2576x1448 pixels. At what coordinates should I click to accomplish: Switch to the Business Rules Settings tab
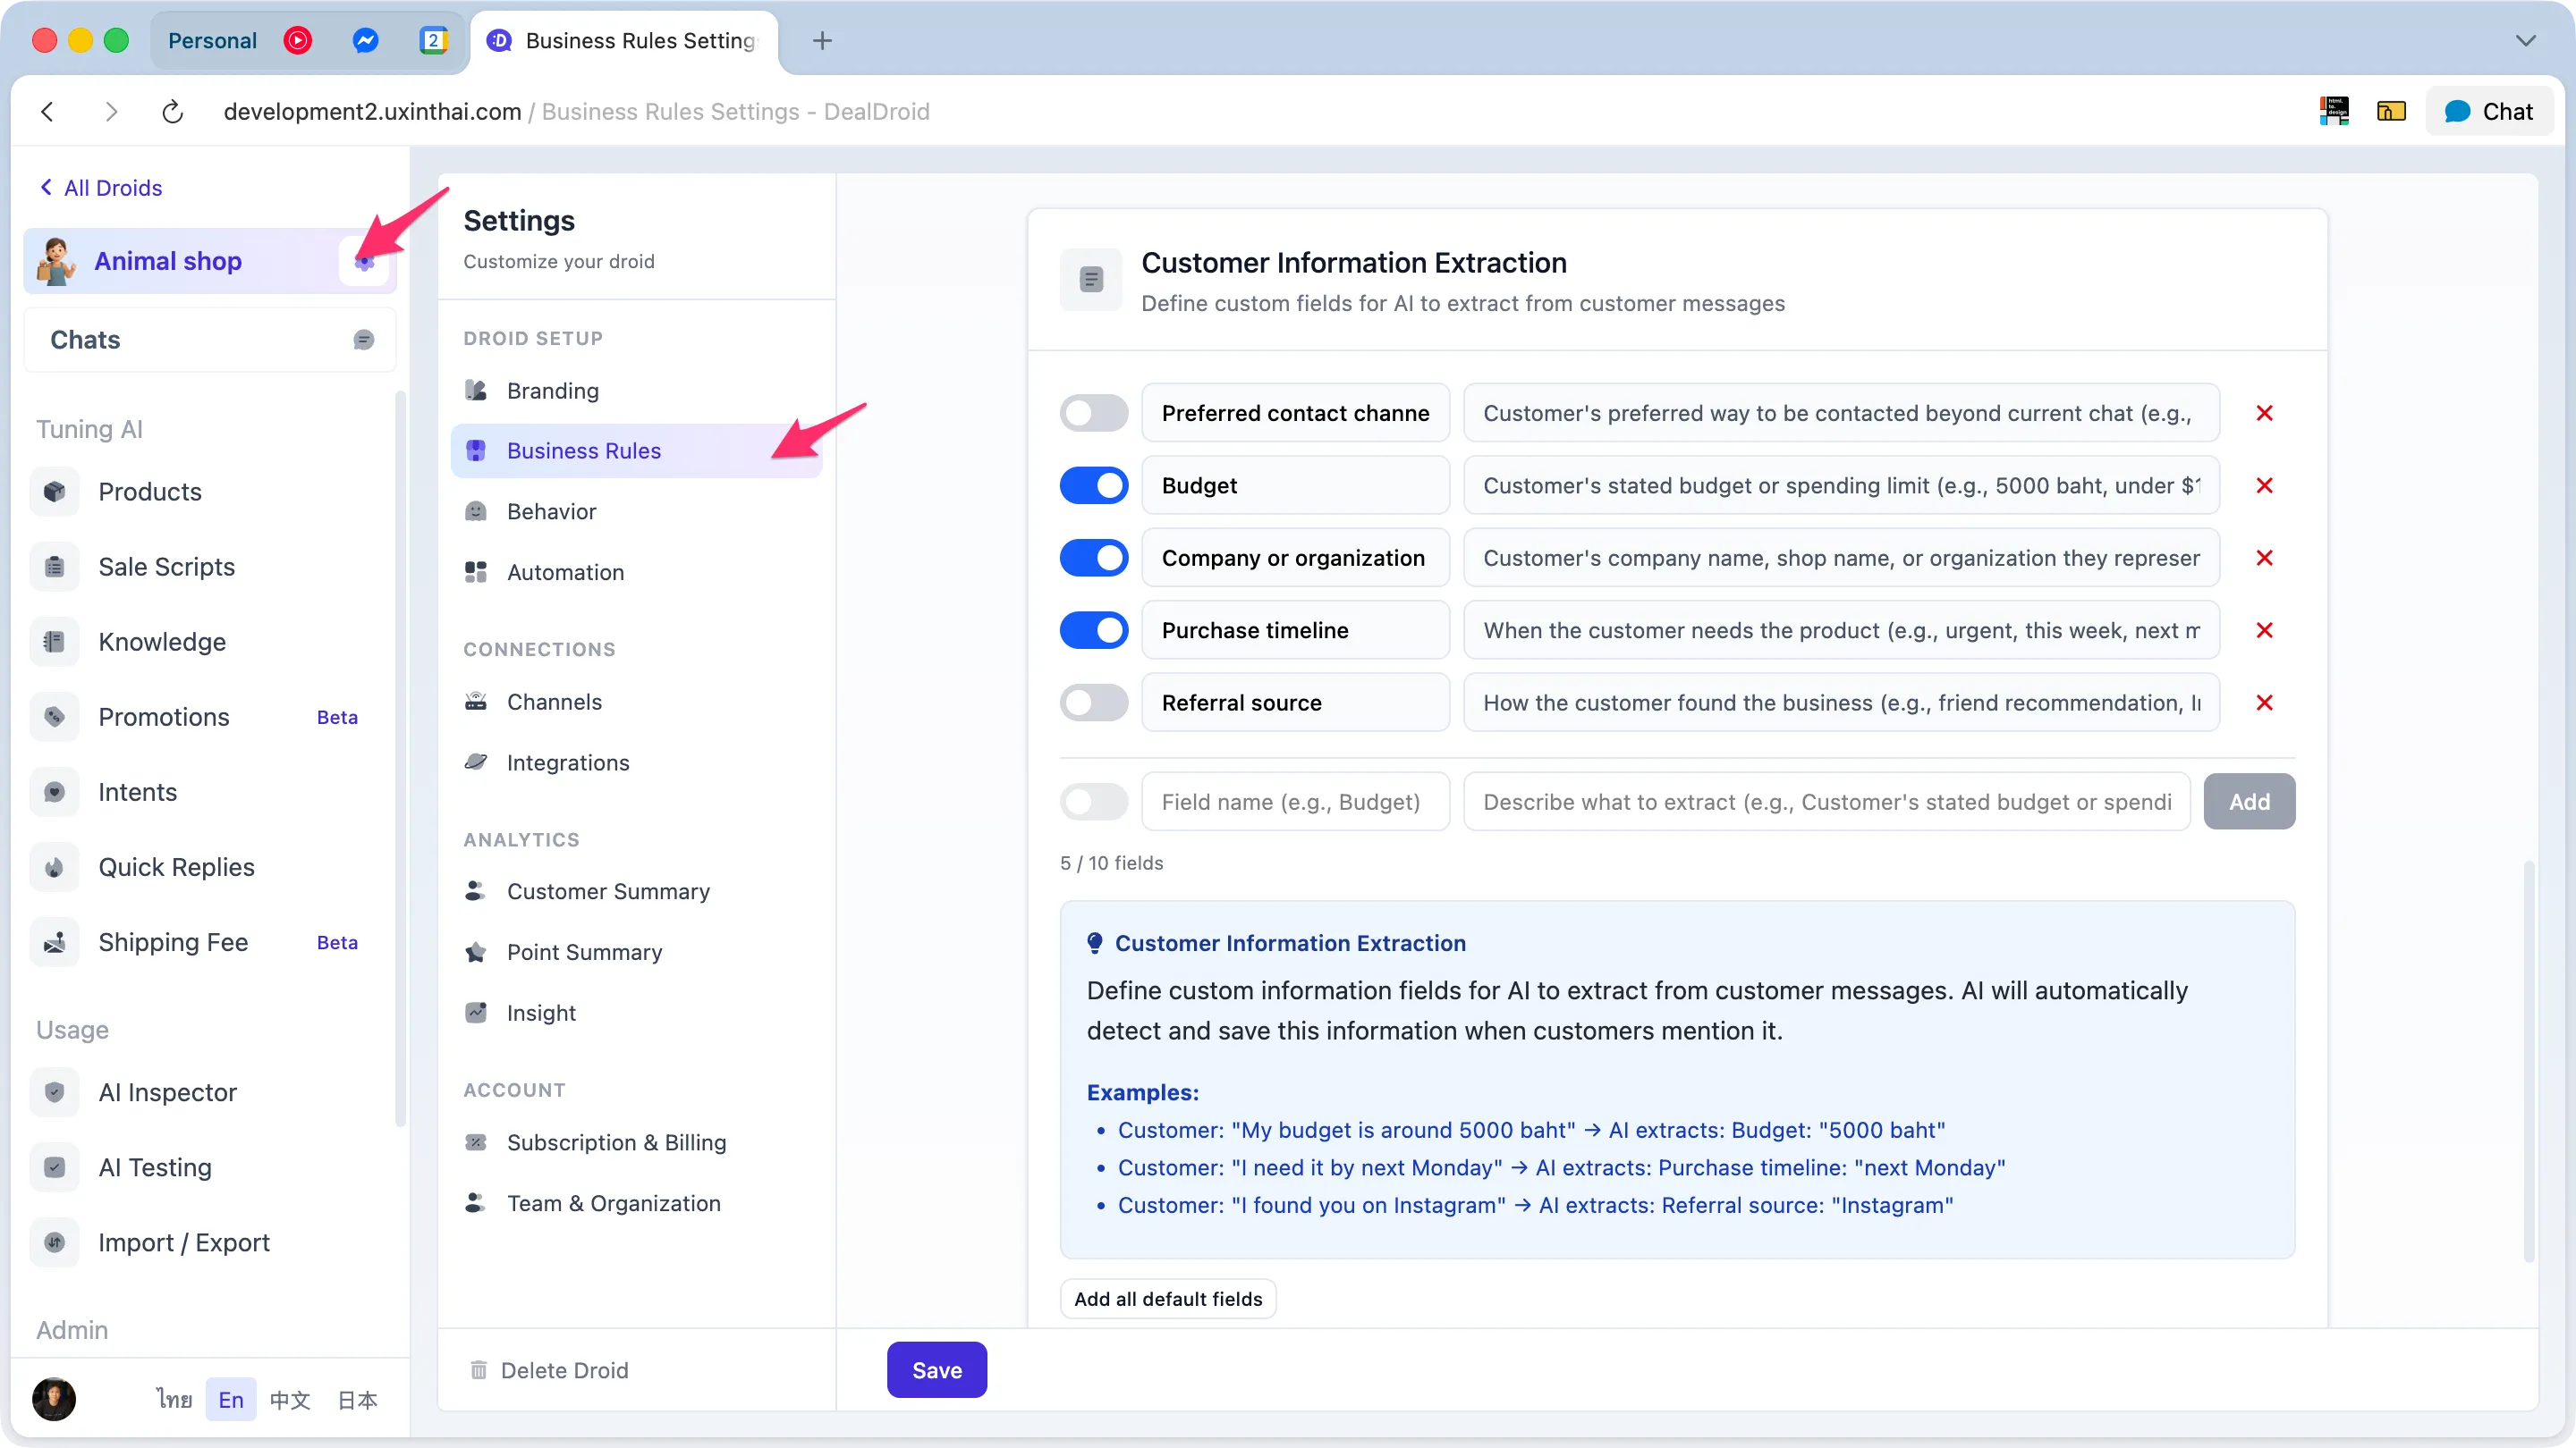point(623,41)
